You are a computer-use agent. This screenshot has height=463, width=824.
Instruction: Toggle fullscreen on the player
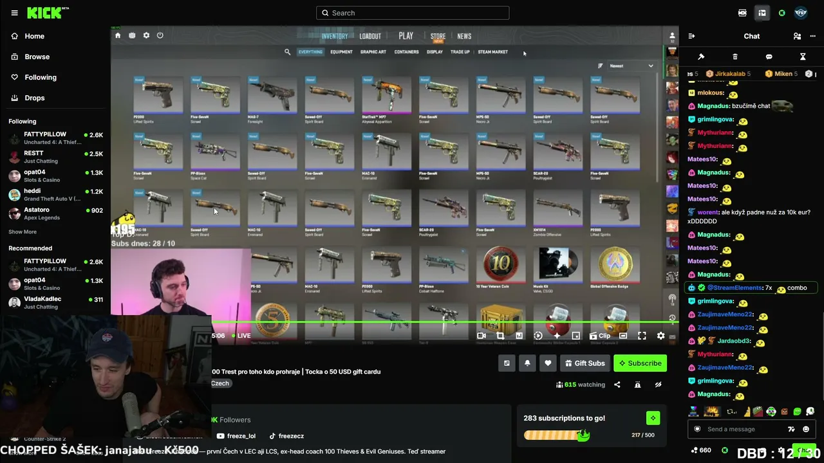pos(642,336)
